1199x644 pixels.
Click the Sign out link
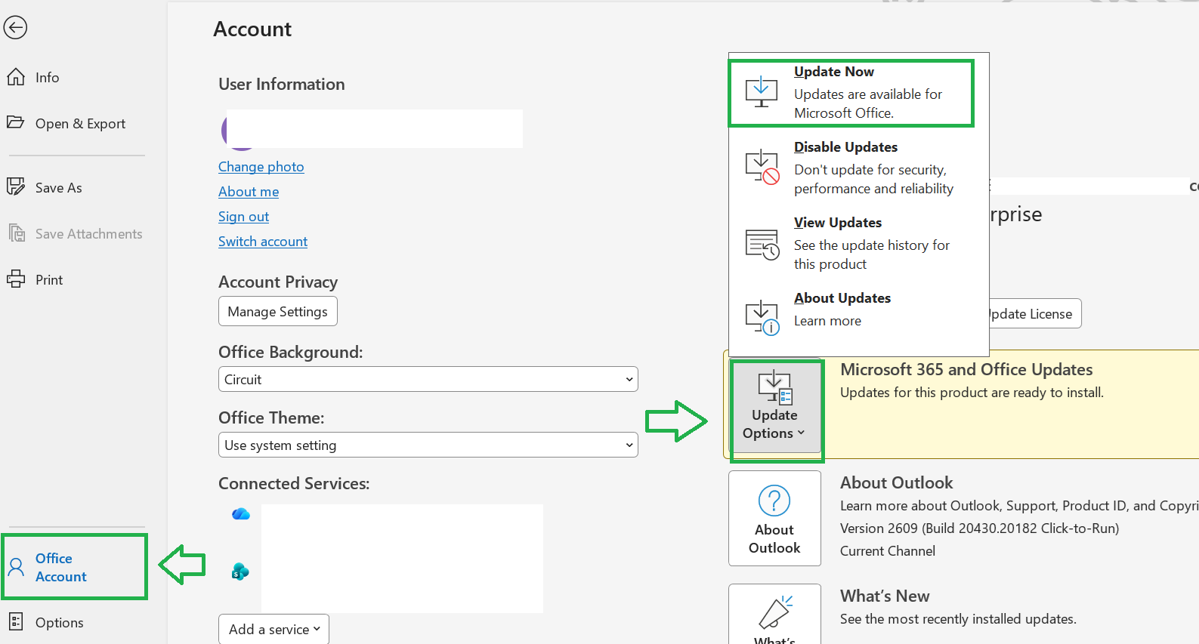[243, 217]
